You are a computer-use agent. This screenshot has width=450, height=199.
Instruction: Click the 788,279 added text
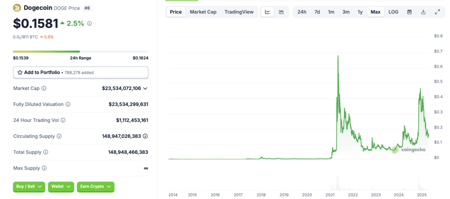tap(78, 73)
